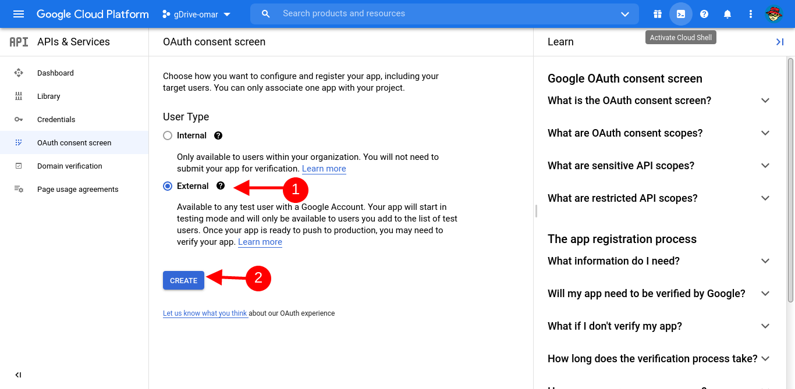The width and height of the screenshot is (795, 389).
Task: Activate Cloud Shell from the top bar
Action: pyautogui.click(x=681, y=13)
